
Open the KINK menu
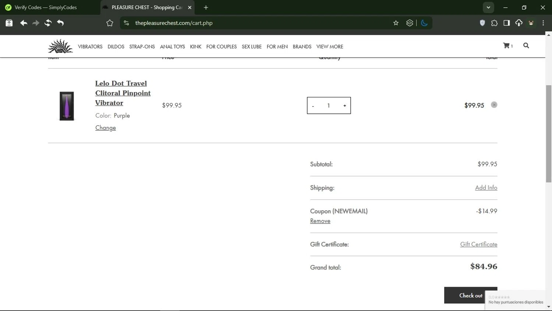click(196, 47)
